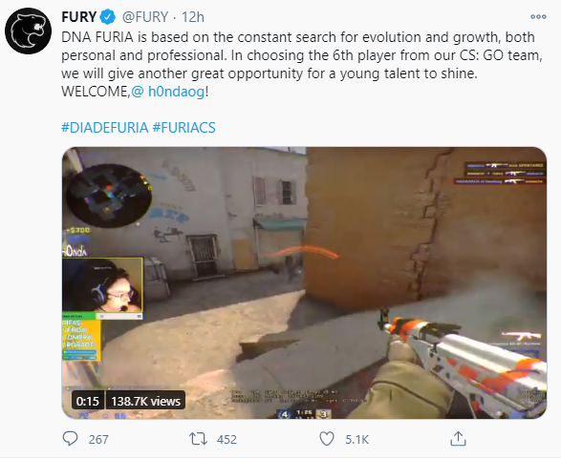561x459 pixels.
Task: Click the blue verified badge
Action: pyautogui.click(x=108, y=17)
